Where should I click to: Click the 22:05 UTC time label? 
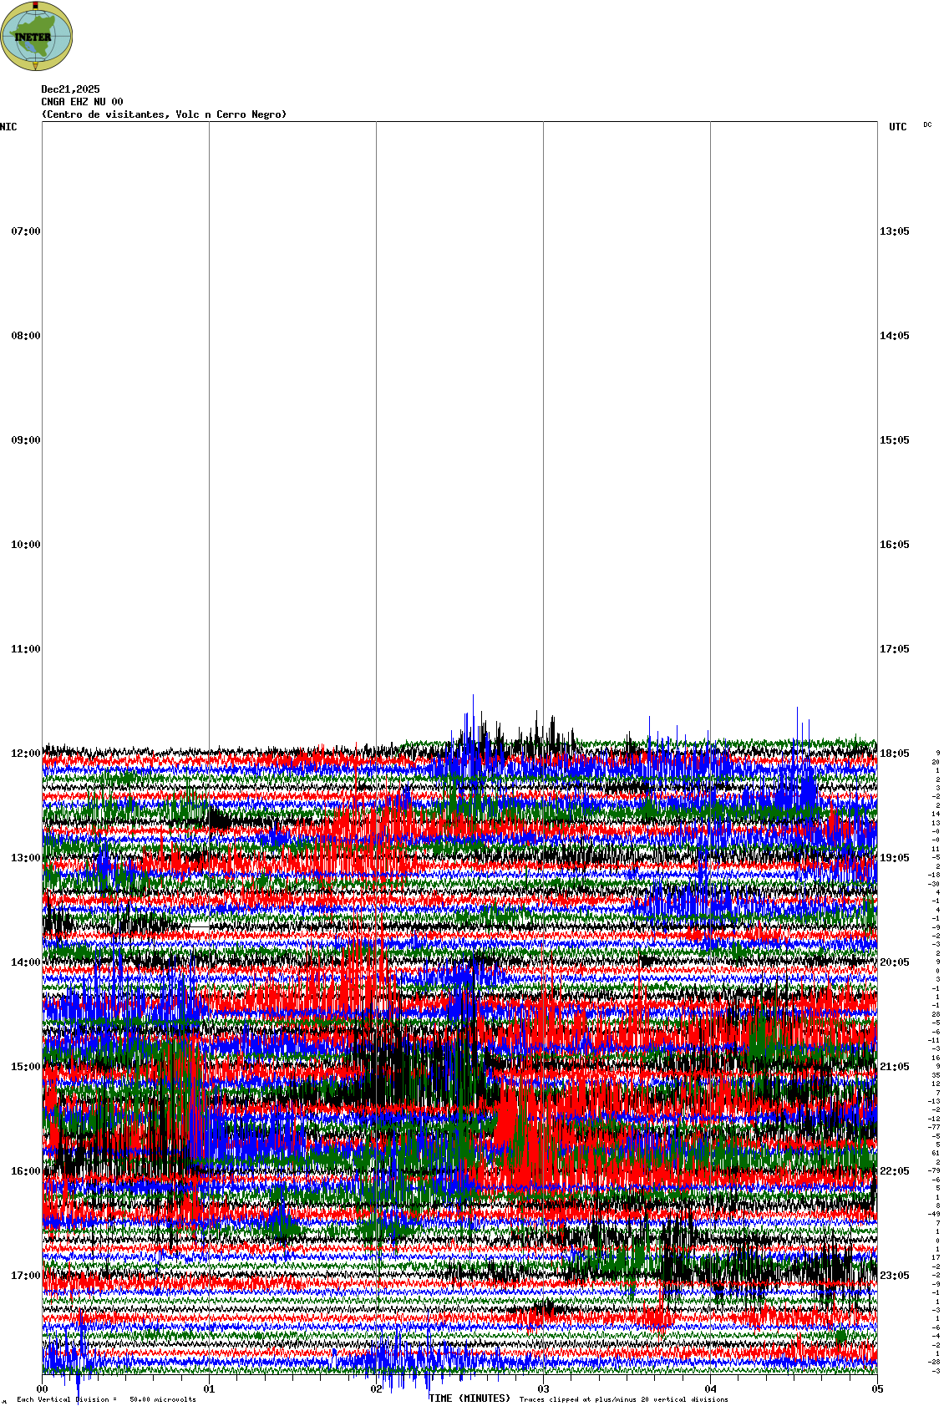pos(894,1171)
